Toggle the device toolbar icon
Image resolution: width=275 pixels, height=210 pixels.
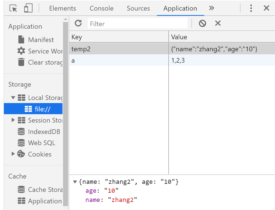[28, 8]
